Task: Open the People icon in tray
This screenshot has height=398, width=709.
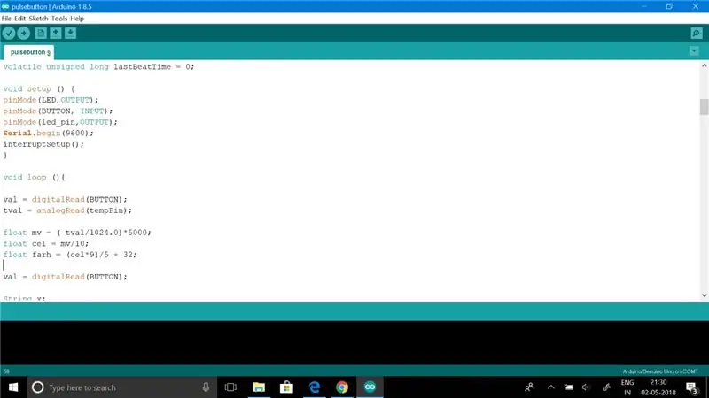Action: [x=528, y=387]
